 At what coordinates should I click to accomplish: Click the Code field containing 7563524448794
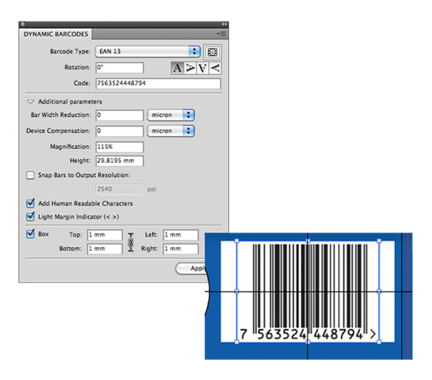(x=158, y=83)
